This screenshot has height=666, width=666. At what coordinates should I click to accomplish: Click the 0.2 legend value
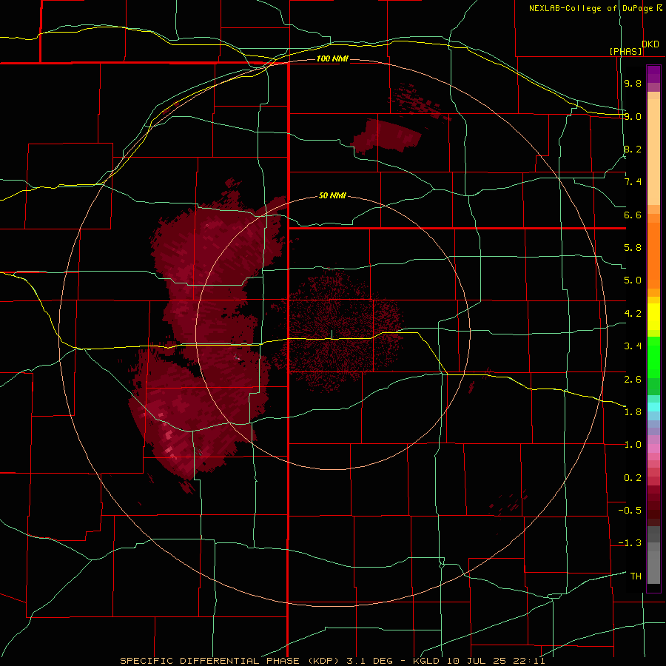coord(633,478)
